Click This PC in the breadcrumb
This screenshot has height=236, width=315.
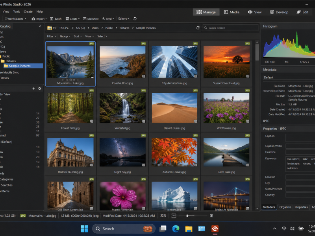click(x=64, y=28)
